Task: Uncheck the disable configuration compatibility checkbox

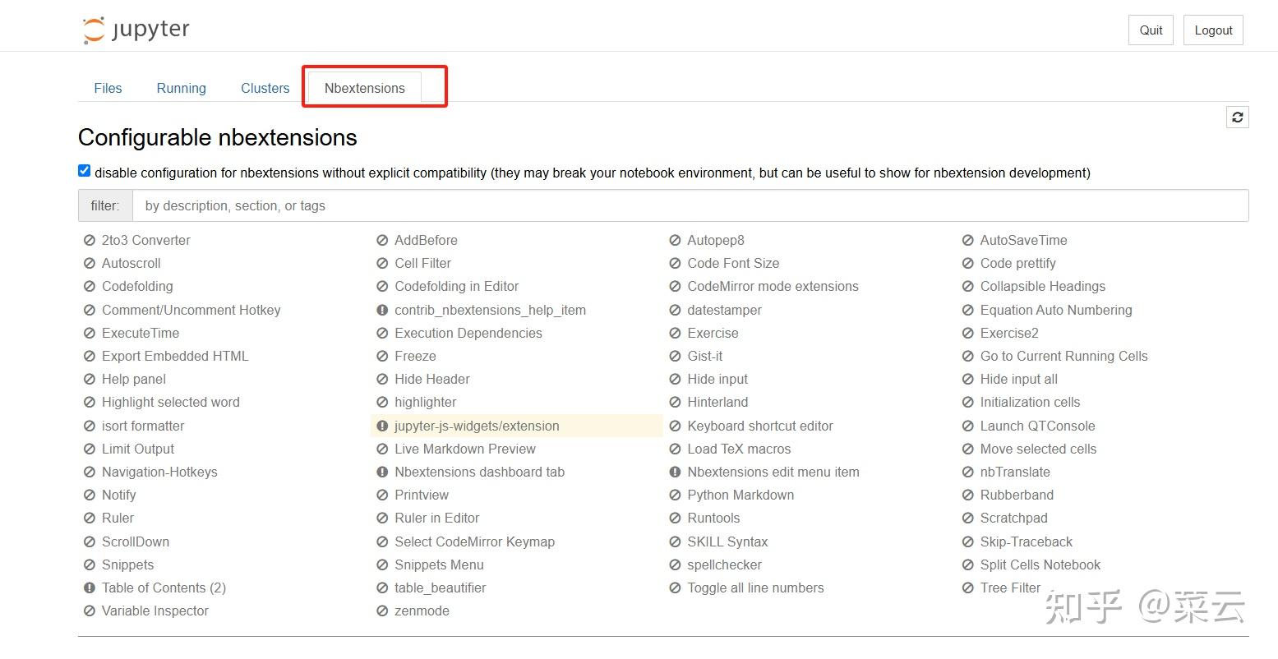Action: 84,171
